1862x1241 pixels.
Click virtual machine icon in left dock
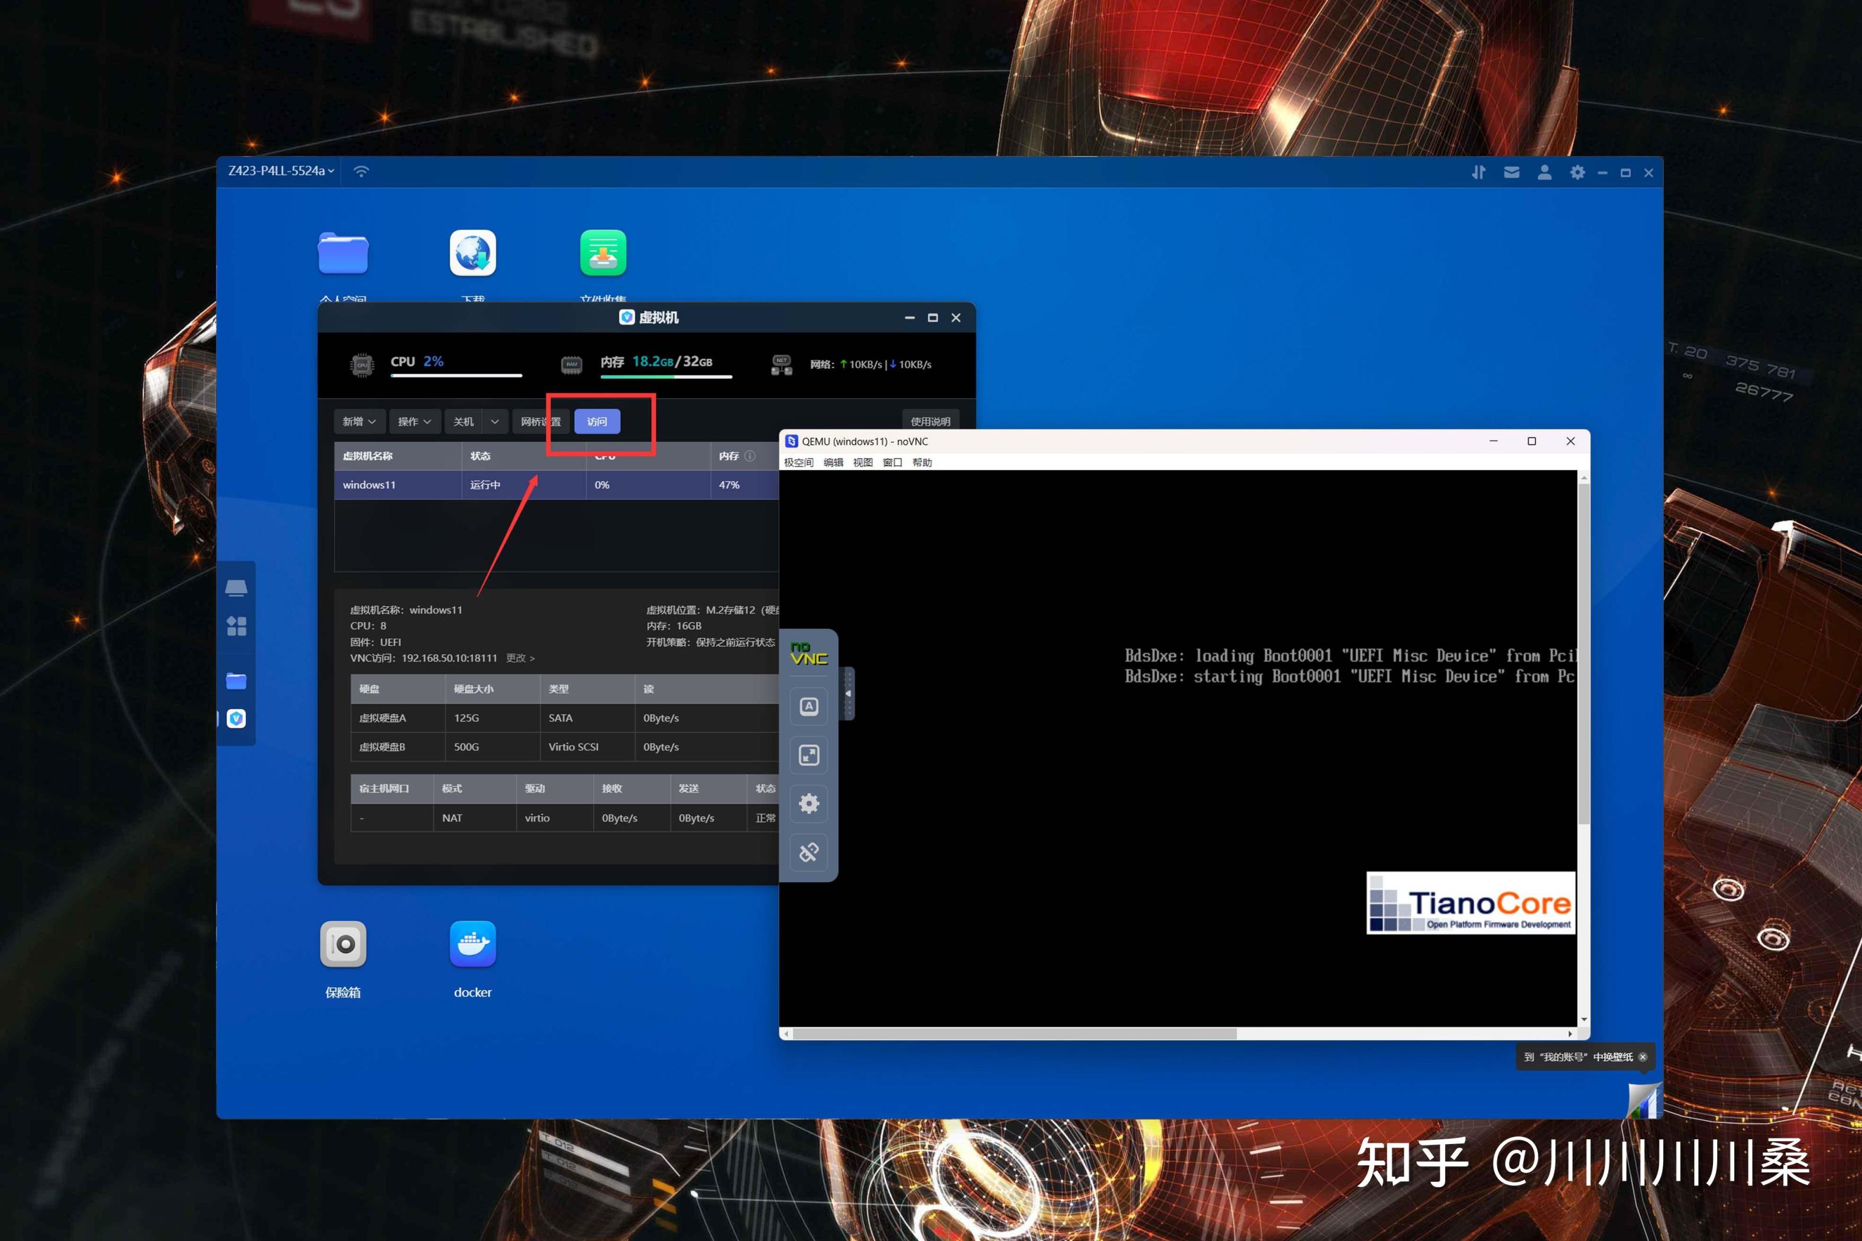pyautogui.click(x=236, y=718)
